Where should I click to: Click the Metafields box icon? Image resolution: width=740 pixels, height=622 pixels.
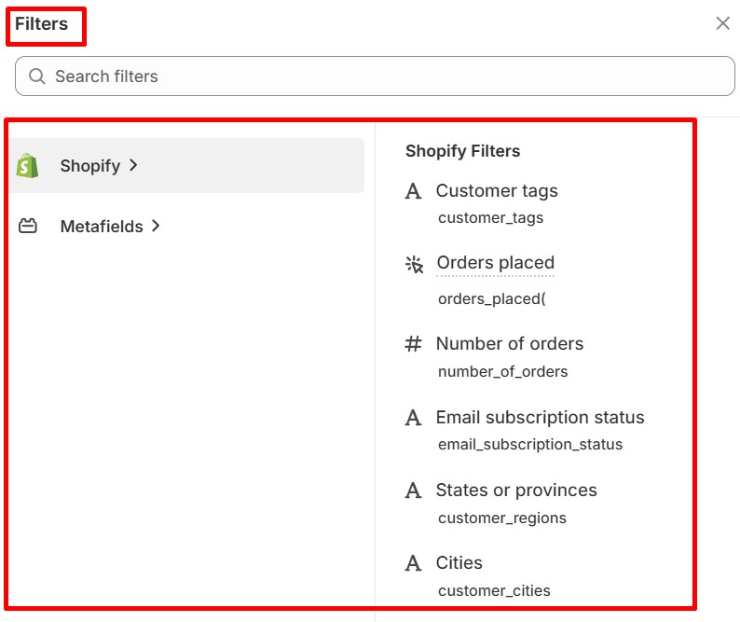click(28, 226)
